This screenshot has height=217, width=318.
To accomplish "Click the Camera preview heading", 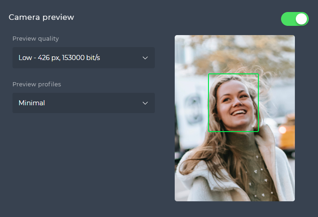I will click(x=42, y=17).
